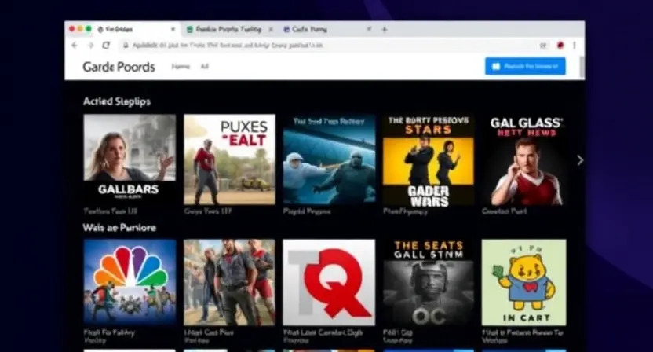653x352 pixels.
Task: Open the browser three-dot menu
Action: click(575, 45)
